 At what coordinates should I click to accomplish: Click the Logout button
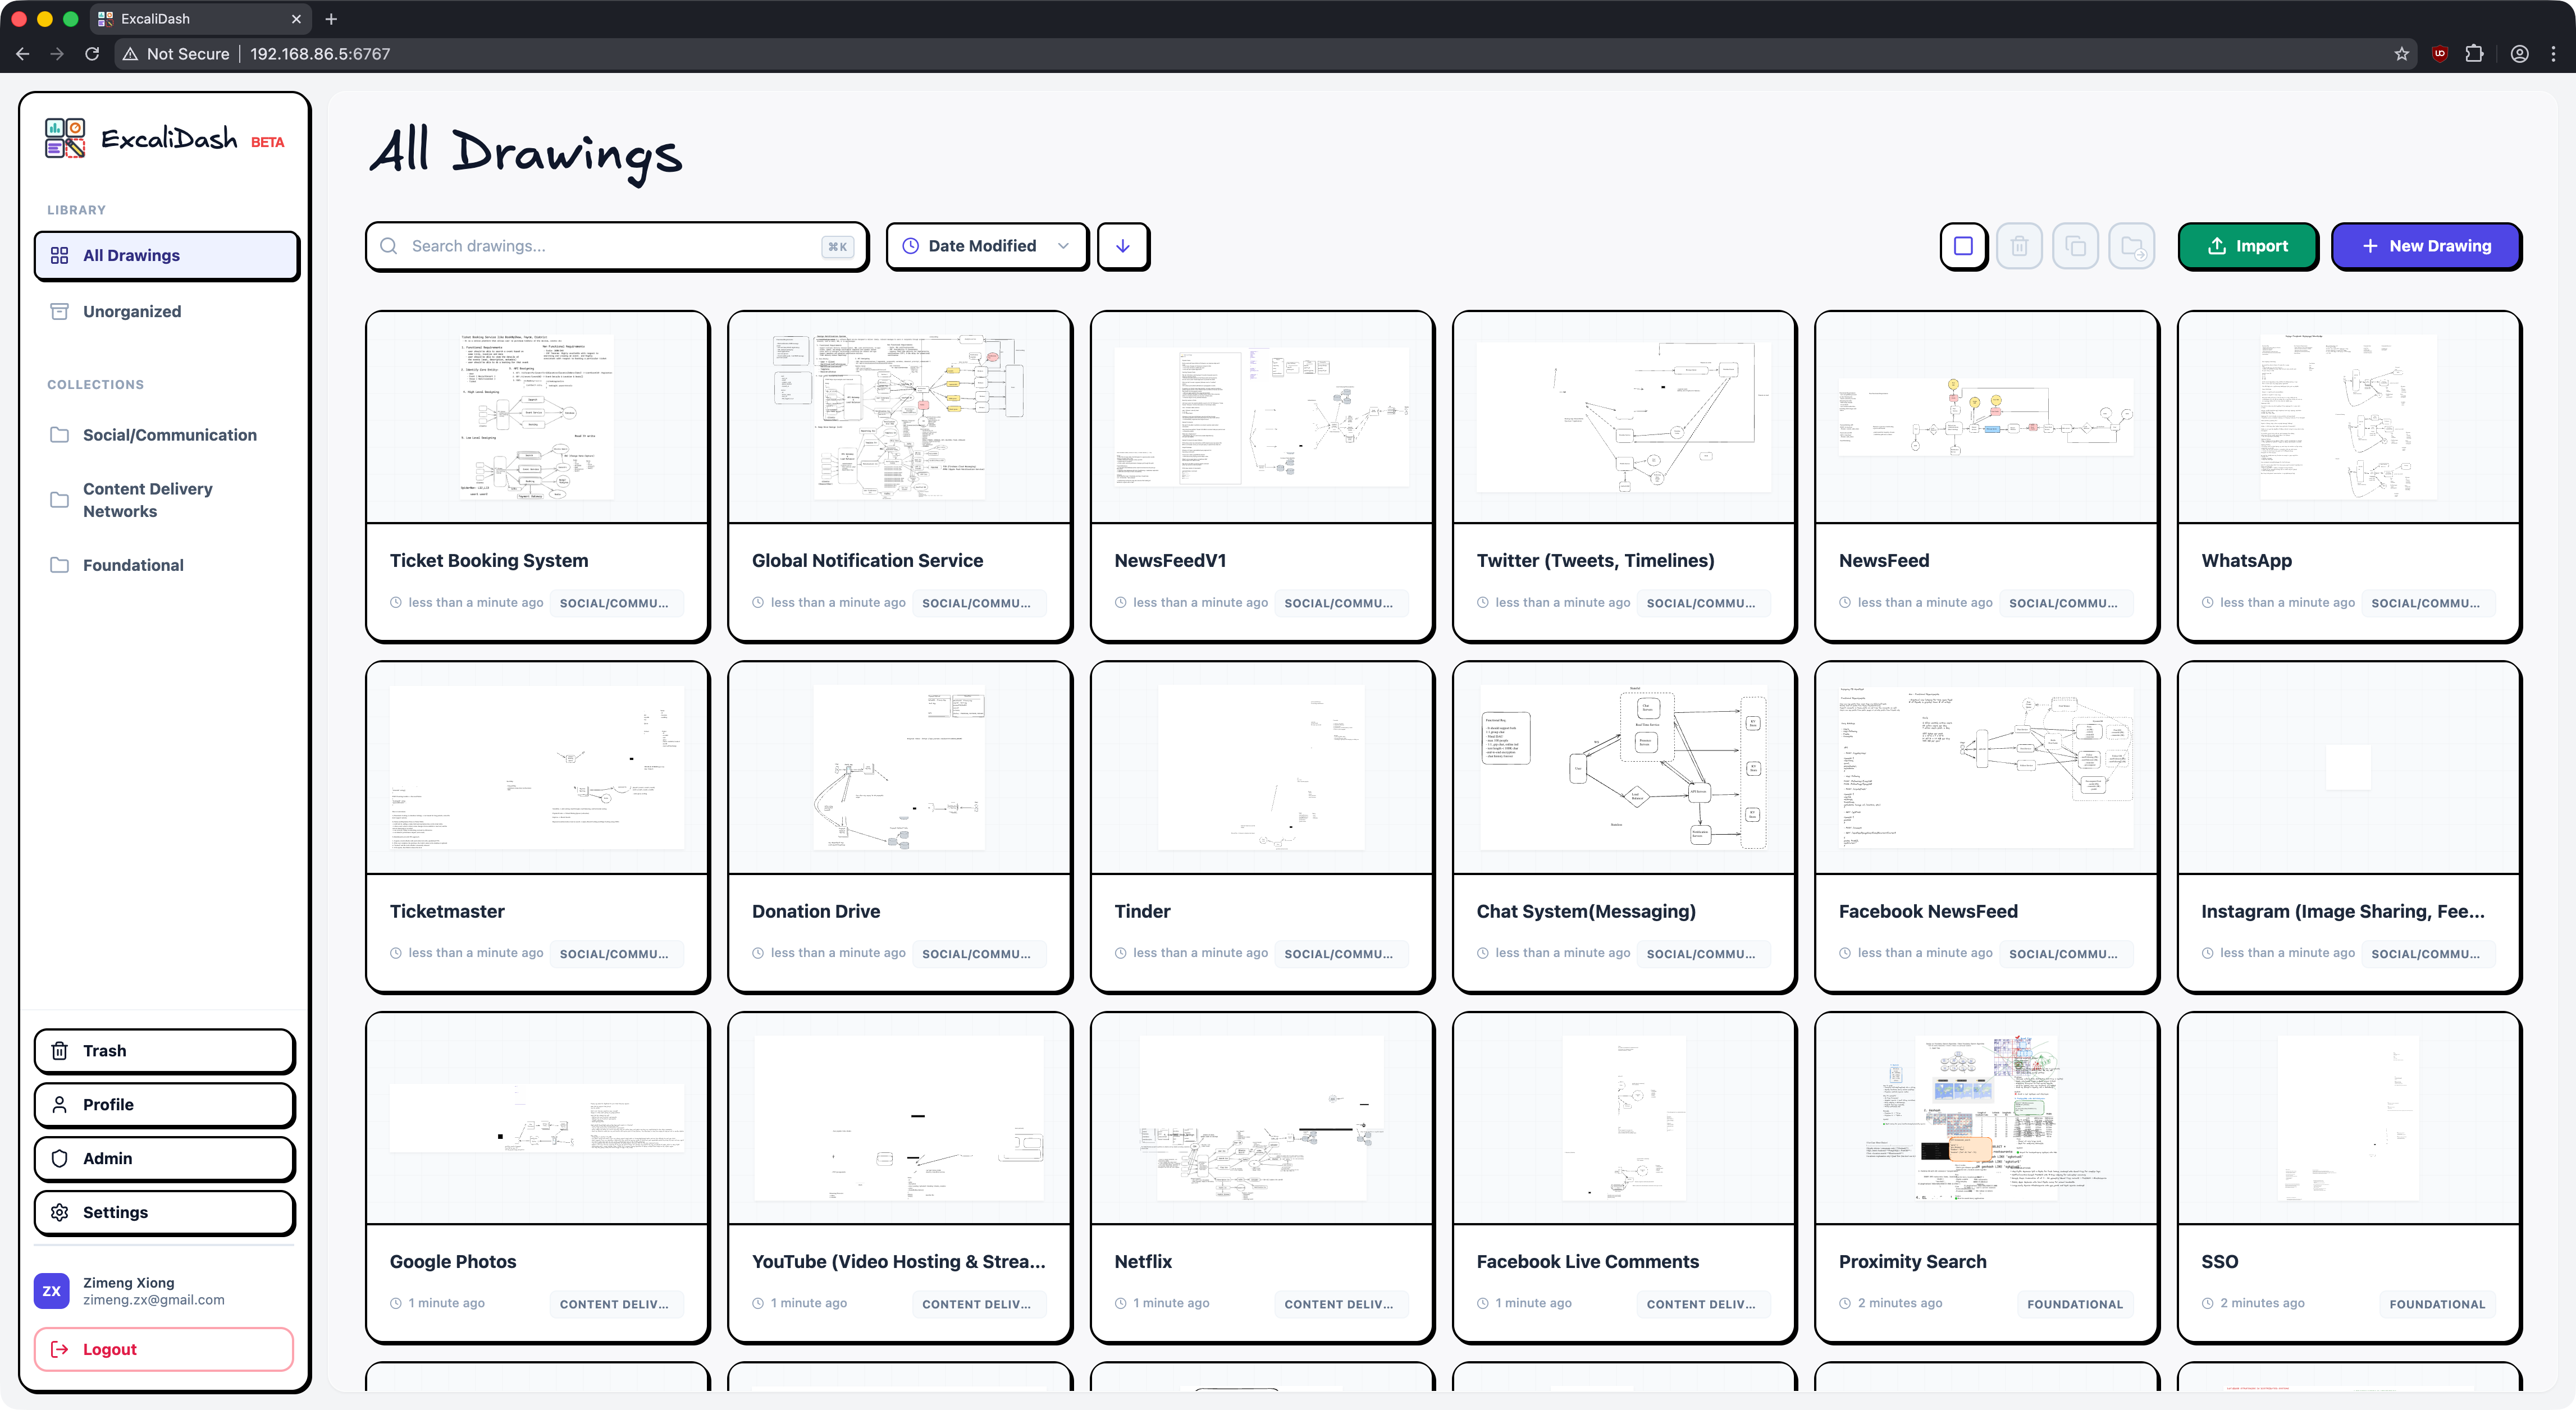(164, 1349)
